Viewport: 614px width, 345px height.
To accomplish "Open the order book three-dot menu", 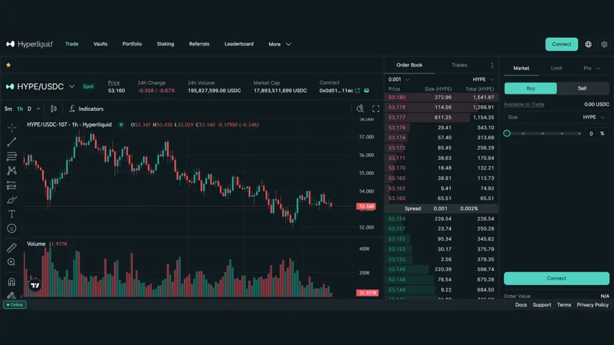I will (492, 65).
